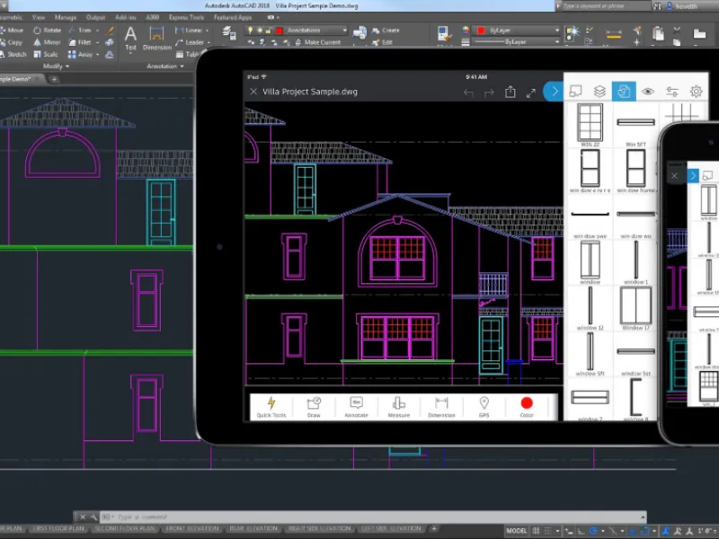The image size is (719, 539).
Task: Toggle the layer lock padlock icon
Action: 269,31
